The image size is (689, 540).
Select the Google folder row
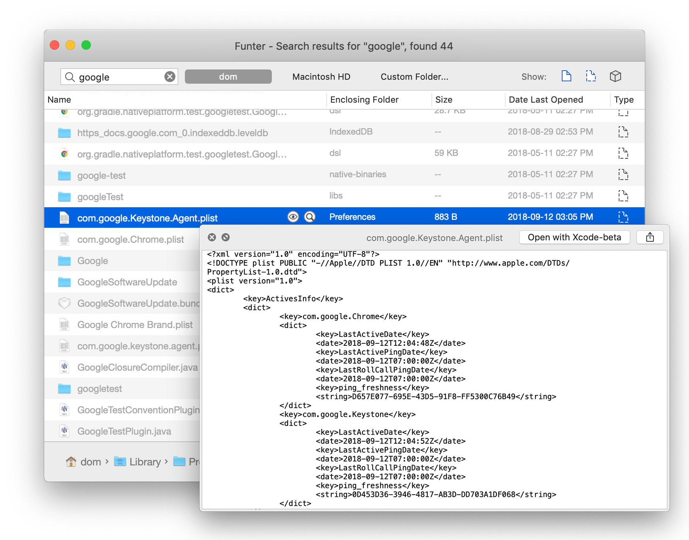(122, 261)
